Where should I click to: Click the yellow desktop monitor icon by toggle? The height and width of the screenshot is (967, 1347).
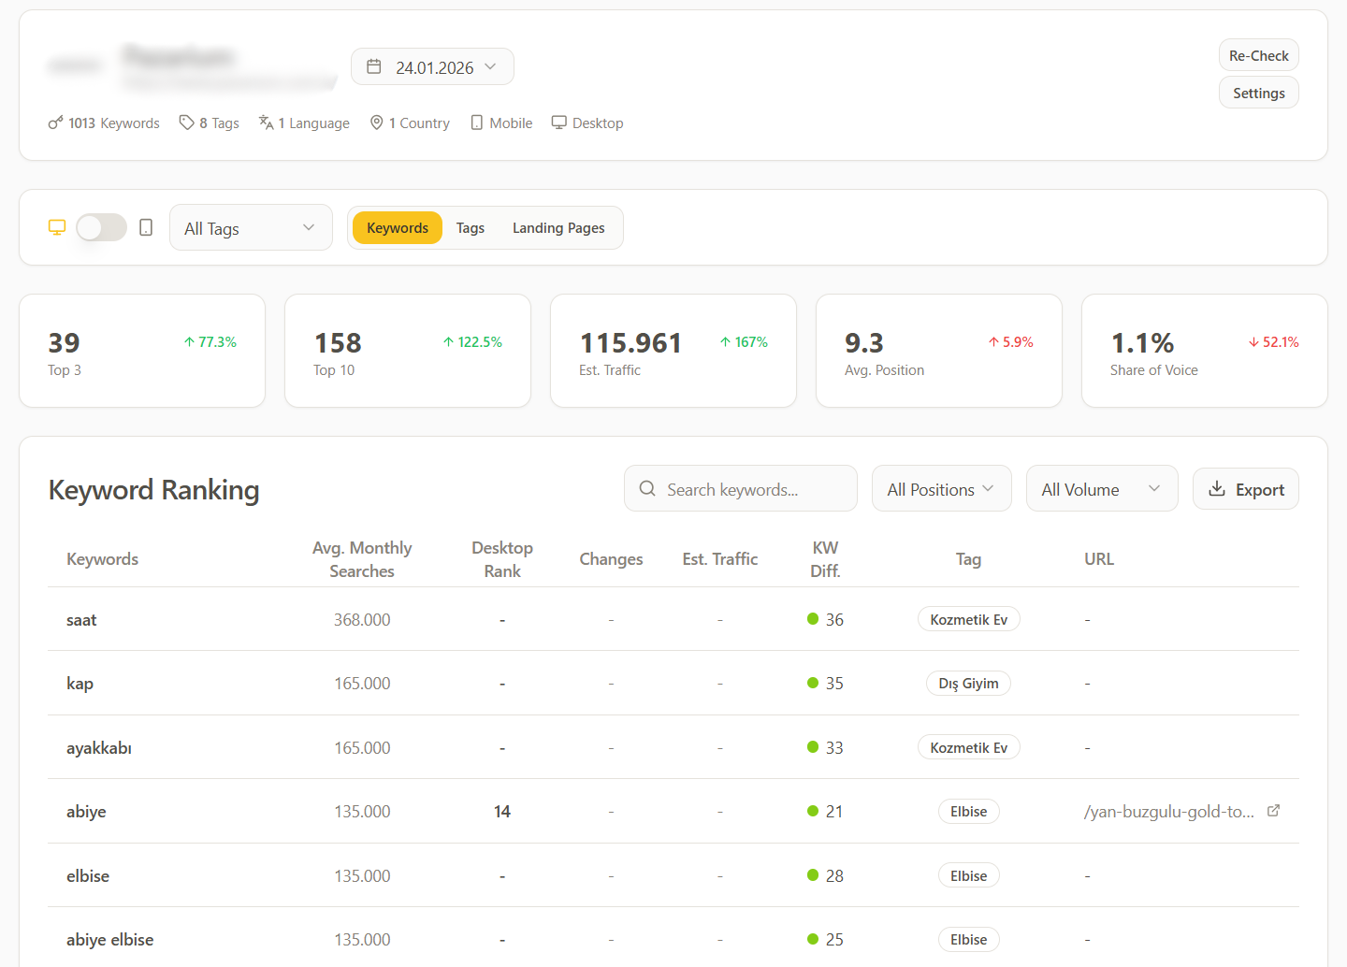57,227
